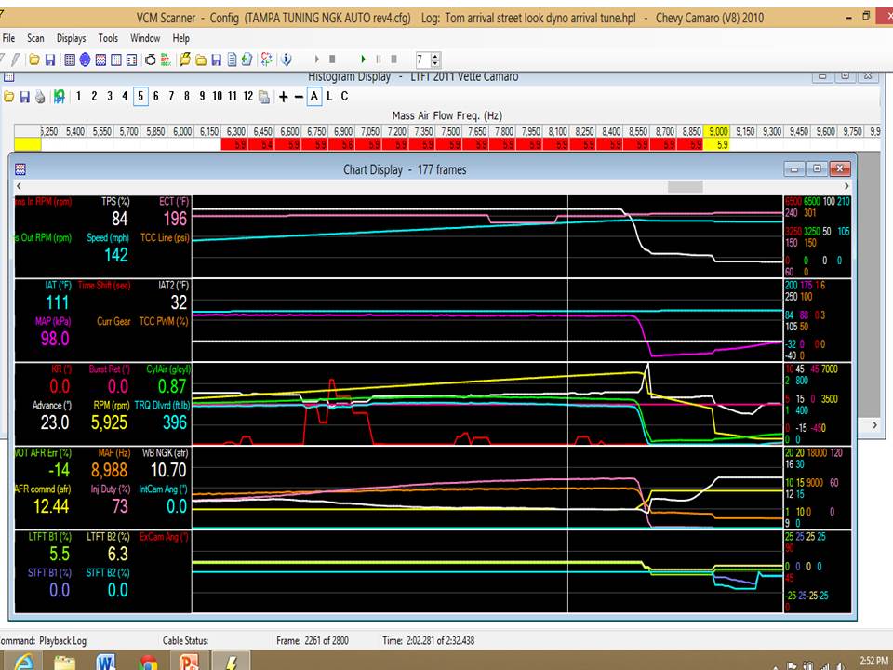Click the minus icon in Histogram toolbar

click(x=299, y=96)
